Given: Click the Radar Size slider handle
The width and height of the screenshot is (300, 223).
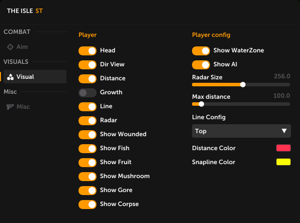Looking at the screenshot, I should 243,84.
